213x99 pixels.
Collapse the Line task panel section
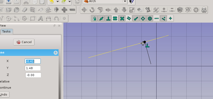click(x=56, y=52)
